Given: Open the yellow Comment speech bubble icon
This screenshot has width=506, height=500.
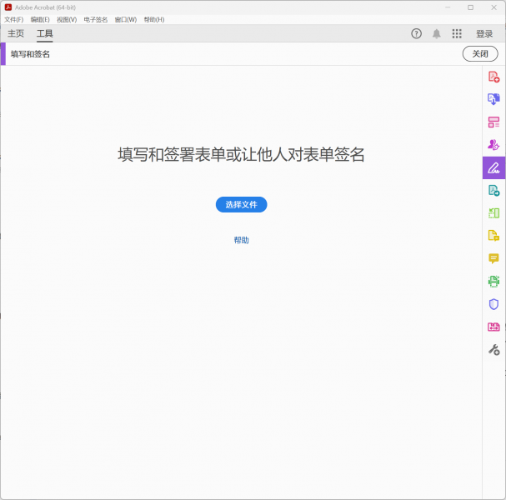Looking at the screenshot, I should point(493,258).
